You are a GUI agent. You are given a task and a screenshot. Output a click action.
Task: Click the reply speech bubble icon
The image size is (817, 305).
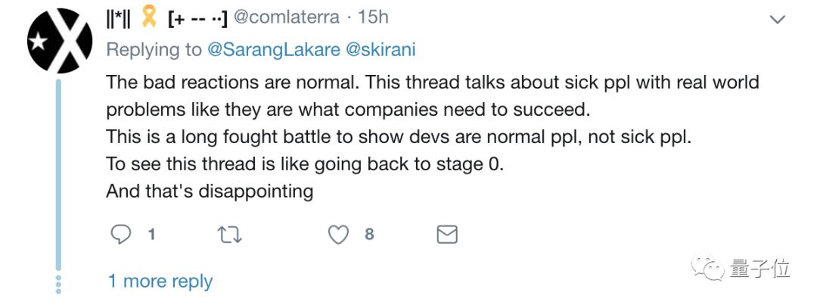point(121,235)
